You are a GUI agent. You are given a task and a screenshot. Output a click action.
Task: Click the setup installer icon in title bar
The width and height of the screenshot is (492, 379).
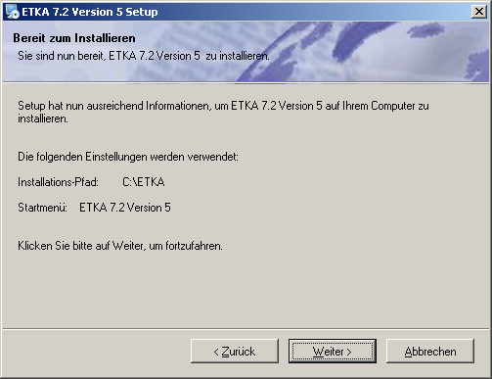(x=13, y=12)
